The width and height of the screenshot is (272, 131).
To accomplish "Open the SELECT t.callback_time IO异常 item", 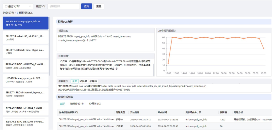I will (26, 52).
